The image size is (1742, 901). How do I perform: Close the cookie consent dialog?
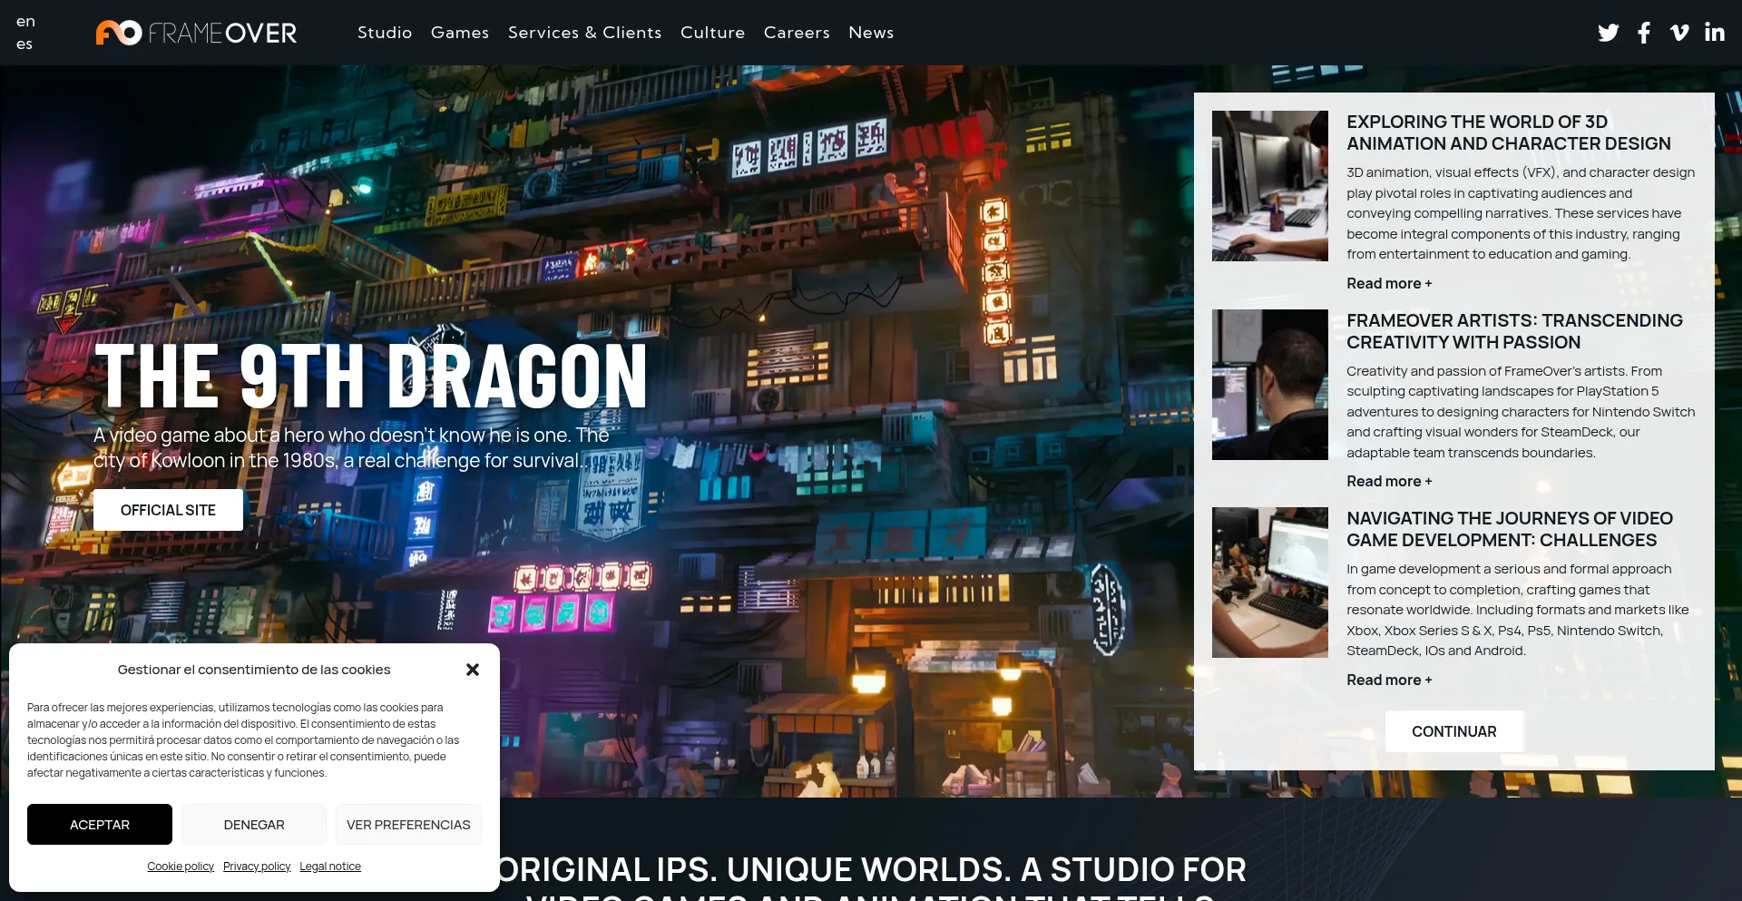pos(472,669)
